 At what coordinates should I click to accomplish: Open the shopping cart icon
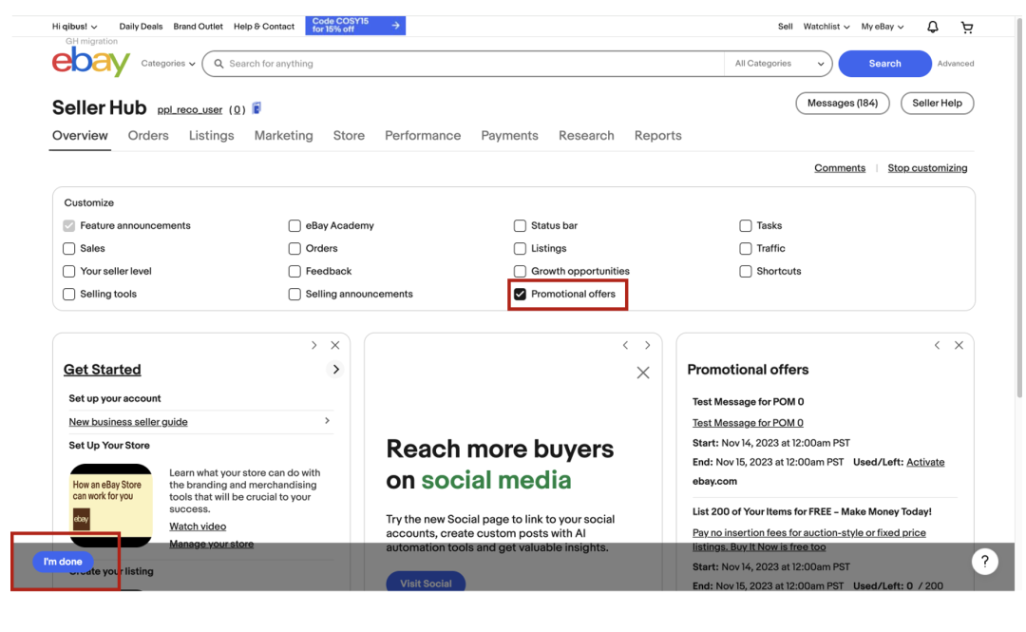click(966, 27)
